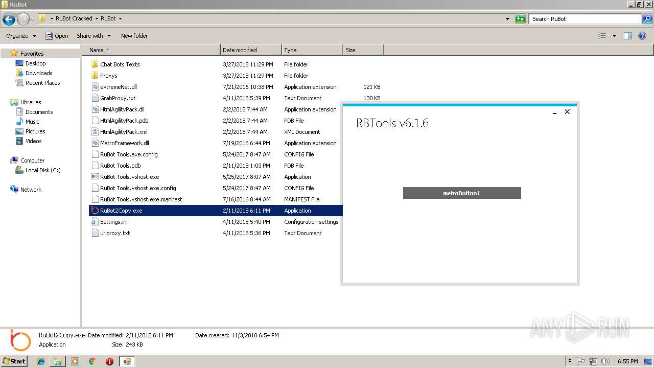Sort by the Size column header
This screenshot has width=654, height=368.
(363, 50)
